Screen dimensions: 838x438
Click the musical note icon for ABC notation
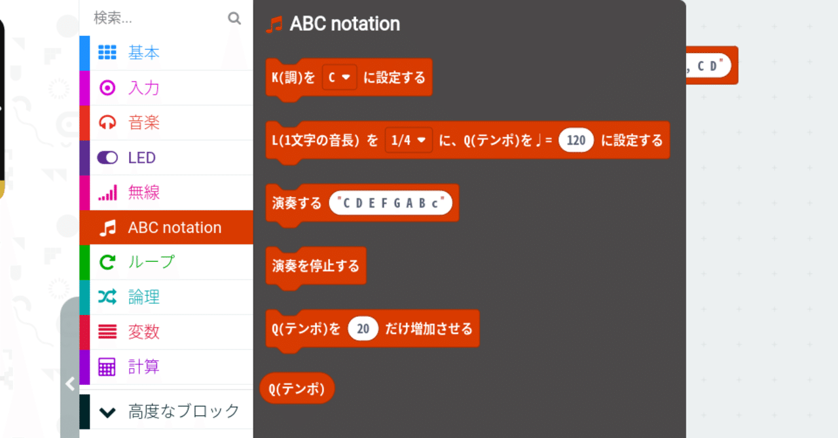(x=107, y=227)
